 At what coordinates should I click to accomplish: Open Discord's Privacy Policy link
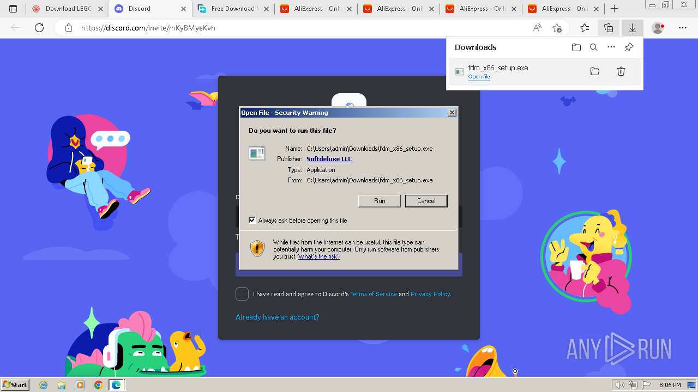(x=430, y=294)
